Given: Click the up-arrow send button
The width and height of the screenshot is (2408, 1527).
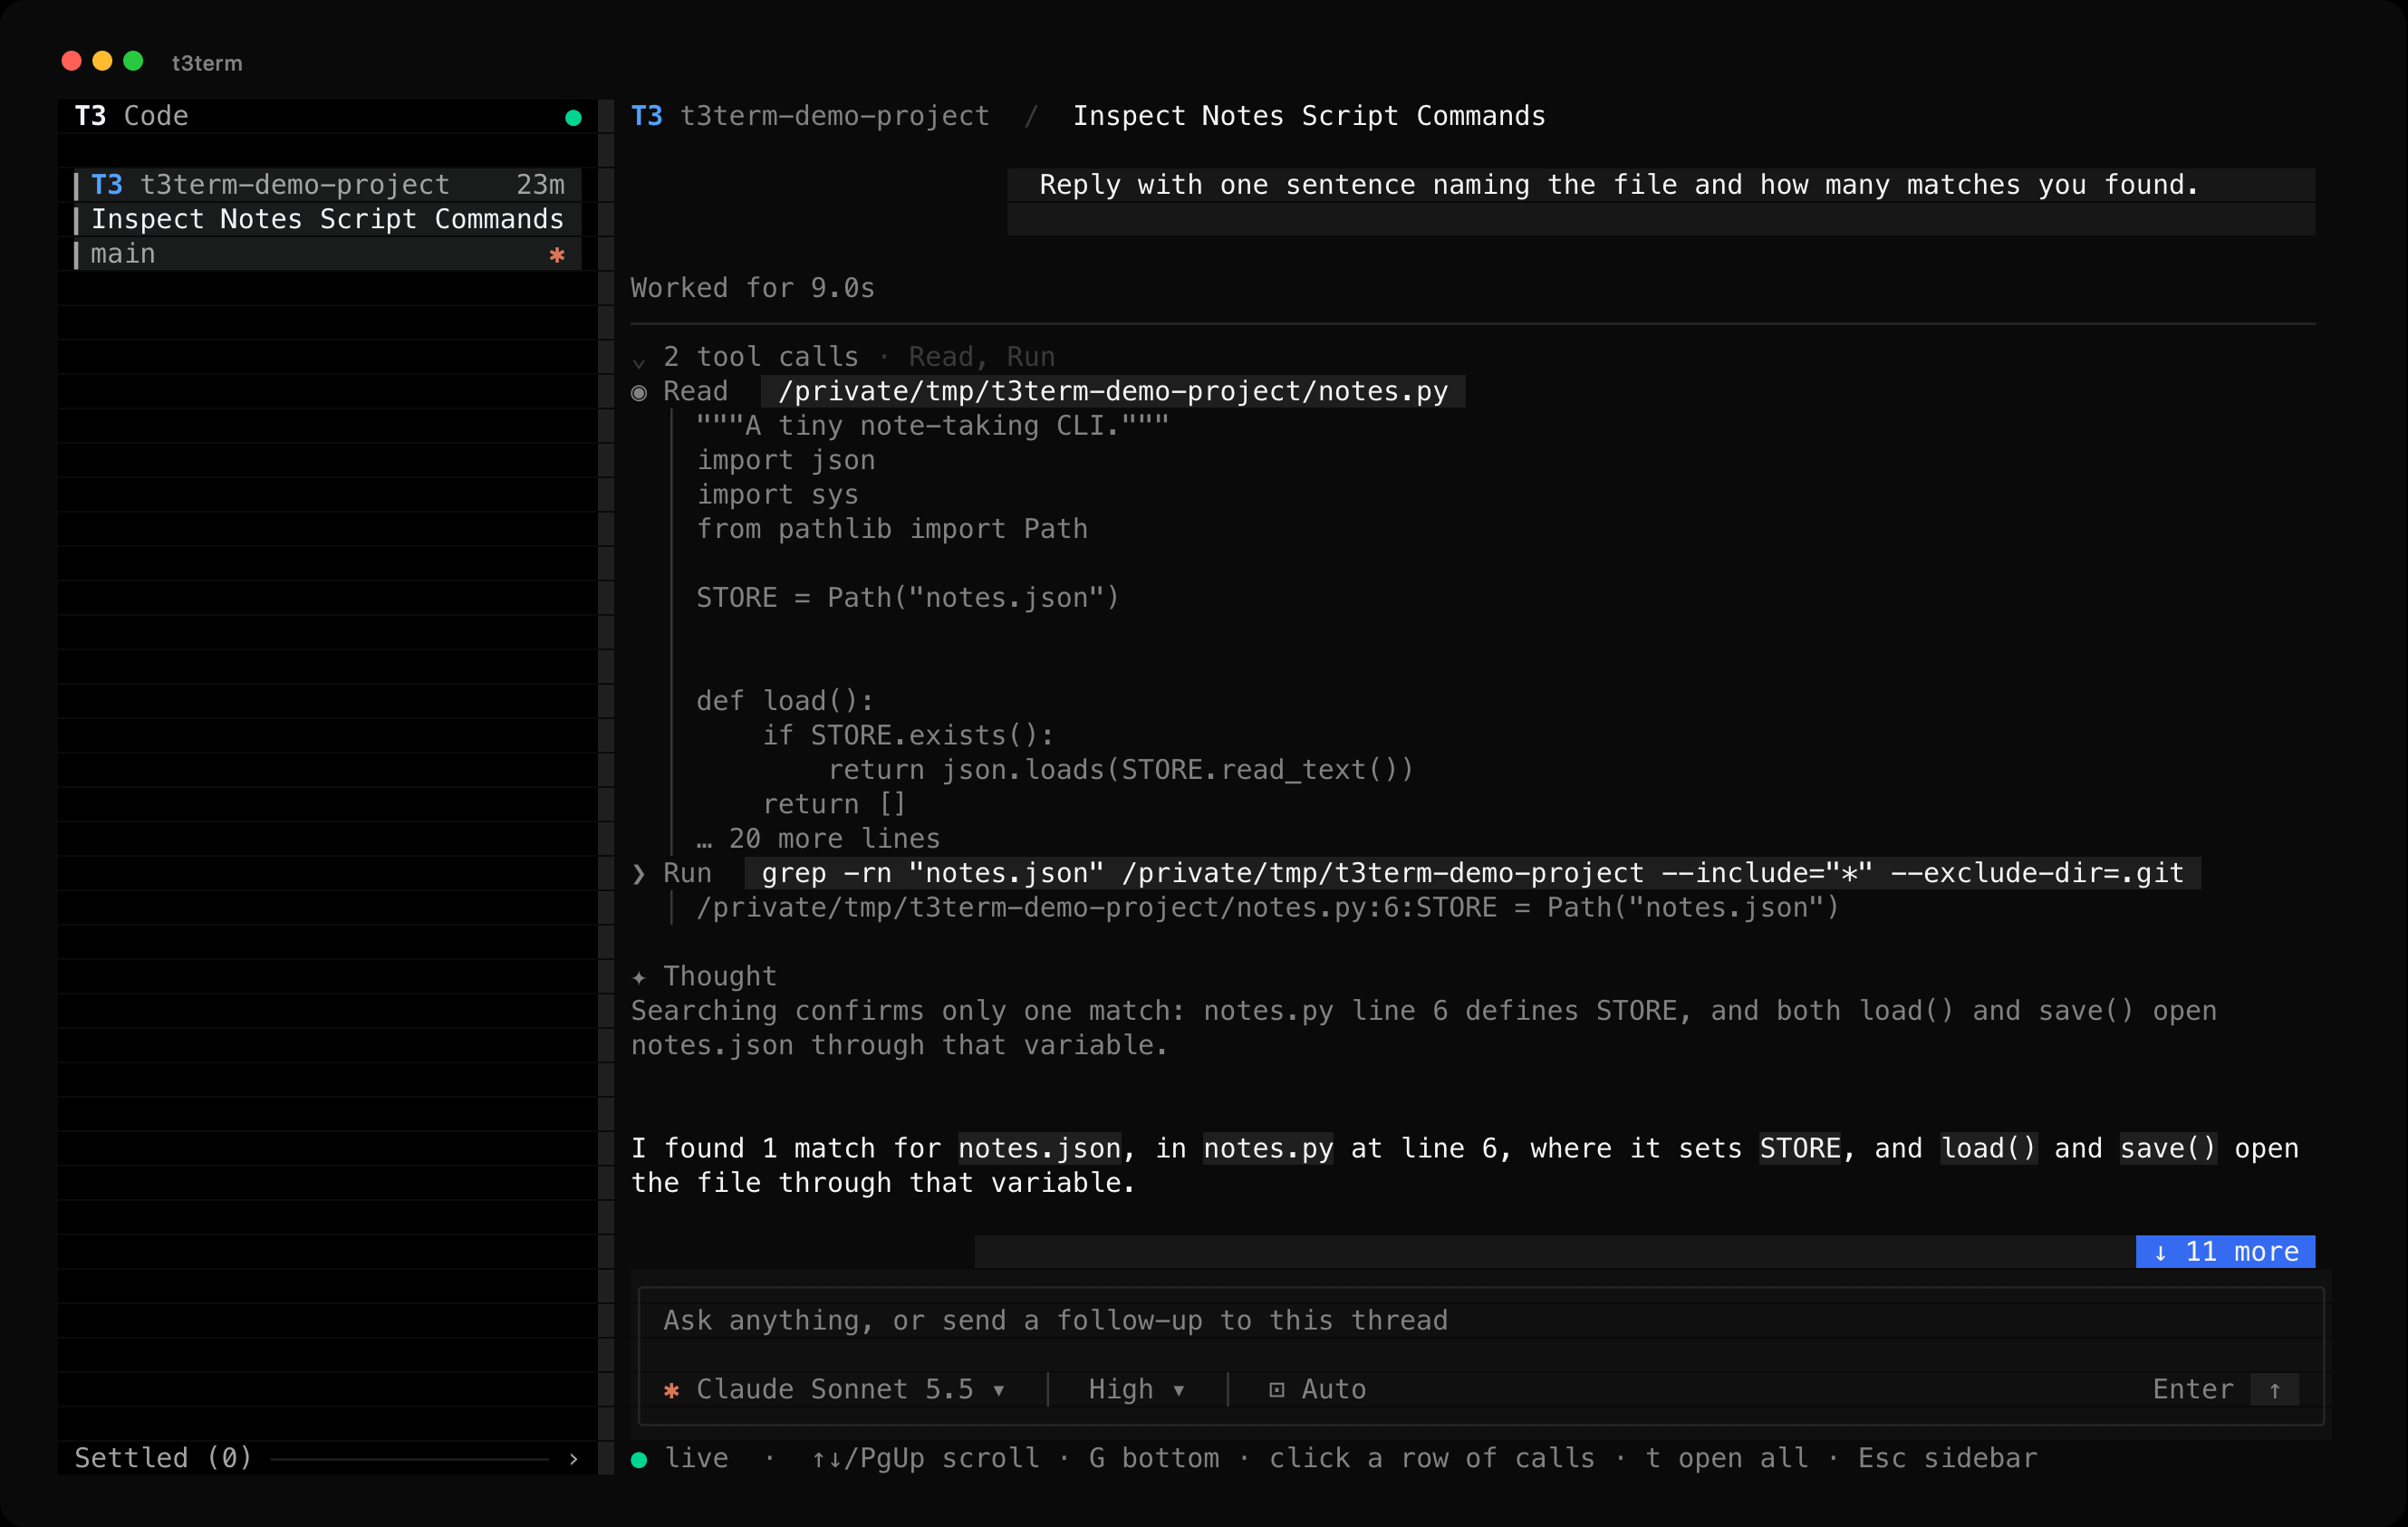Looking at the screenshot, I should (x=2274, y=1390).
